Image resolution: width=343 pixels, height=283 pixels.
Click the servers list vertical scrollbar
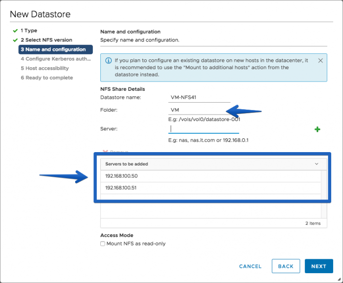click(324, 194)
